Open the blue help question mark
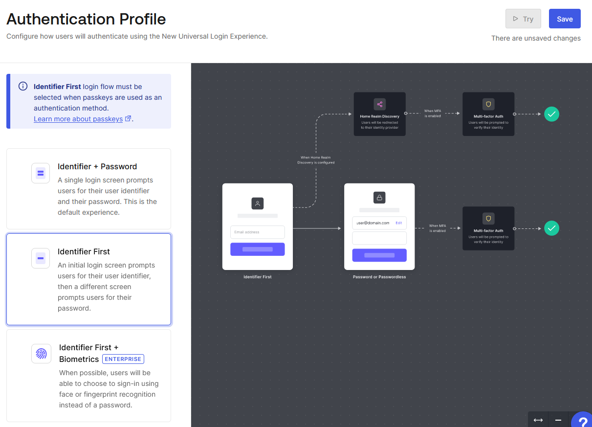The image size is (592, 427). pos(582,421)
